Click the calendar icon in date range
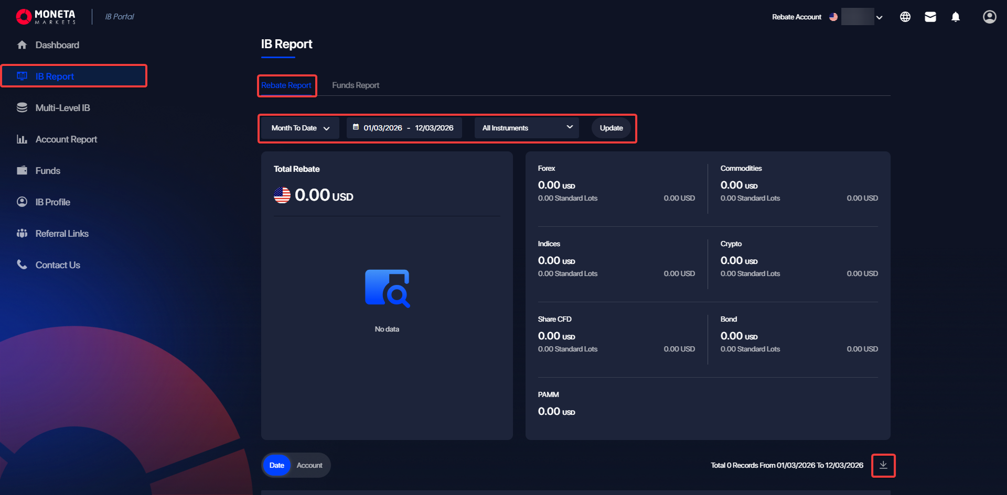This screenshot has height=495, width=1007. pyautogui.click(x=356, y=127)
